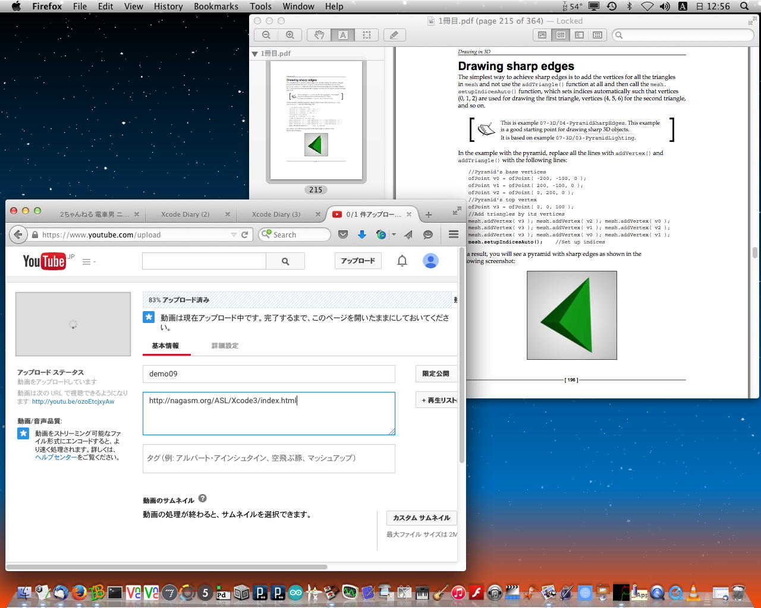Zoom in using Preview's magnifier plus
The height and width of the screenshot is (608, 761).
pos(290,35)
